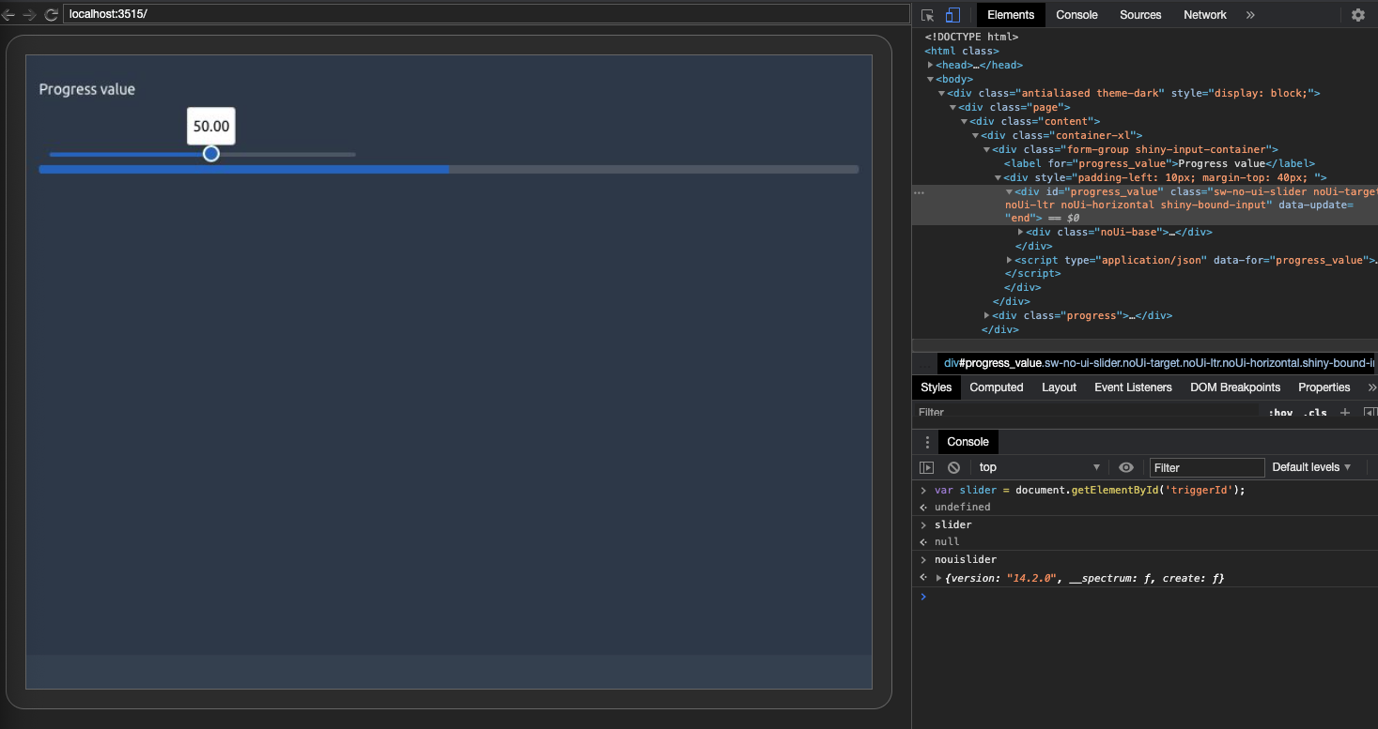
Task: Select the Console drawer tab
Action: 968,442
